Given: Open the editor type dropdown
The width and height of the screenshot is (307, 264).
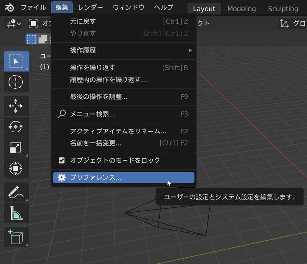Looking at the screenshot, I should tap(14, 24).
